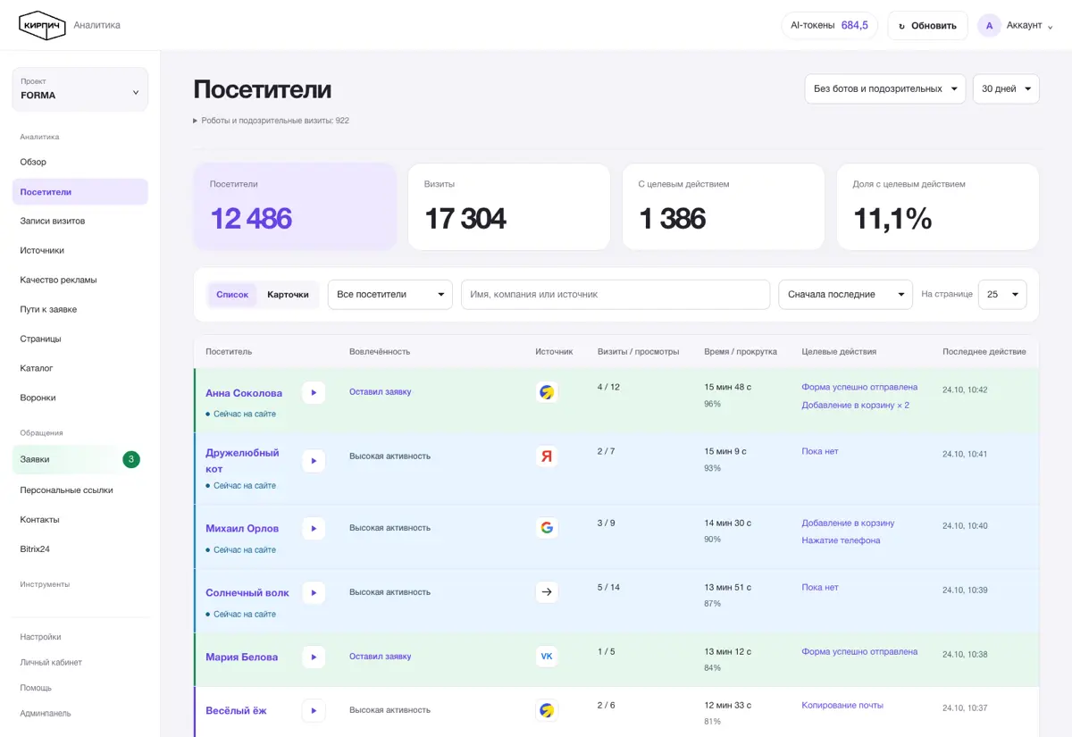Play visit recording for Дружелюбный кот

pos(314,461)
